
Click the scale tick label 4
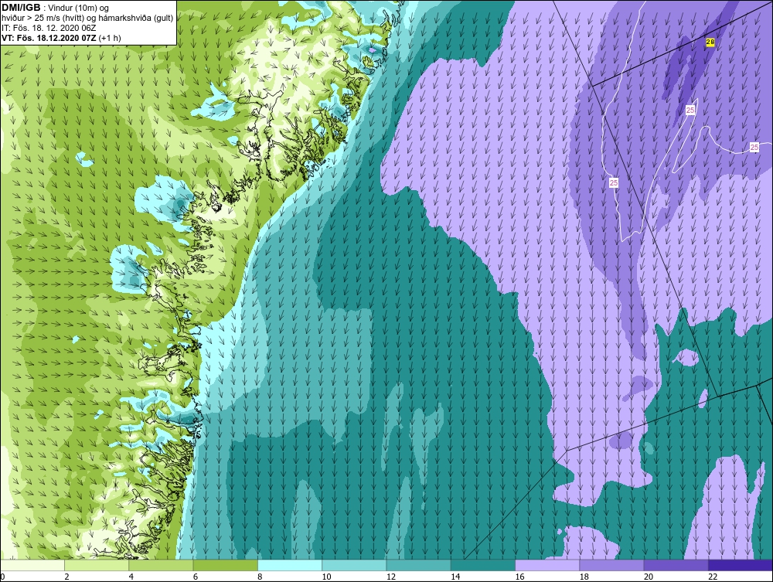tap(131, 577)
